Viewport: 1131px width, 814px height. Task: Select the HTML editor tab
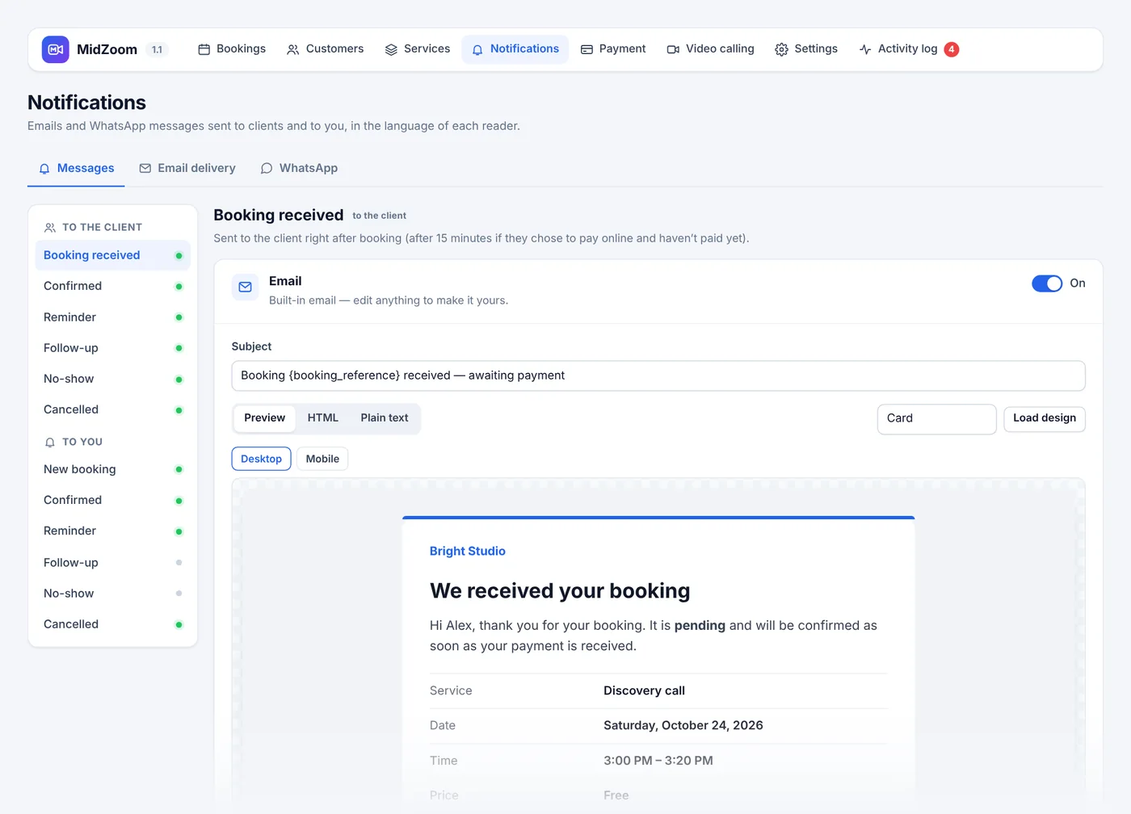tap(323, 418)
